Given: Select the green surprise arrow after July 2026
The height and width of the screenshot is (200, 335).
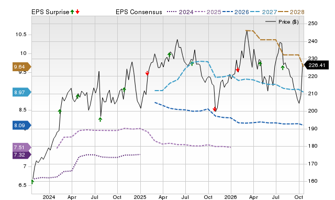Looking at the screenshot, I should coord(283,68).
